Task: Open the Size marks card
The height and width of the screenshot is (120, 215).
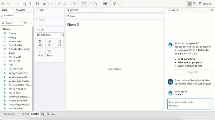Action: point(50,43)
